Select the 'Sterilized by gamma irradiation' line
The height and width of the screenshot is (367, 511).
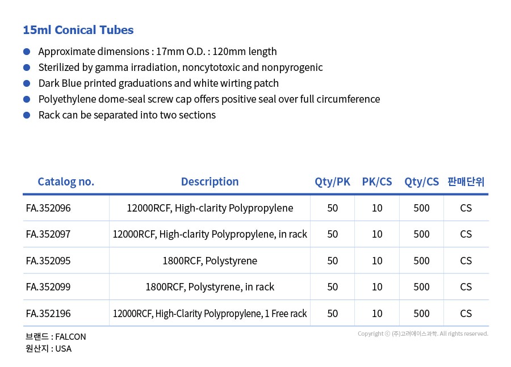click(x=180, y=68)
